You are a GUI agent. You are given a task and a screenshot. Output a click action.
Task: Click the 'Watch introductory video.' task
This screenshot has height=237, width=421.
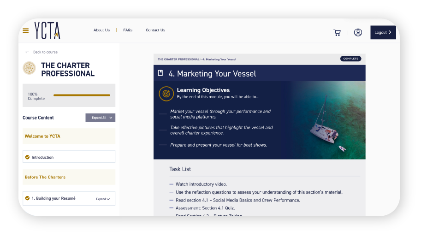pyautogui.click(x=201, y=184)
